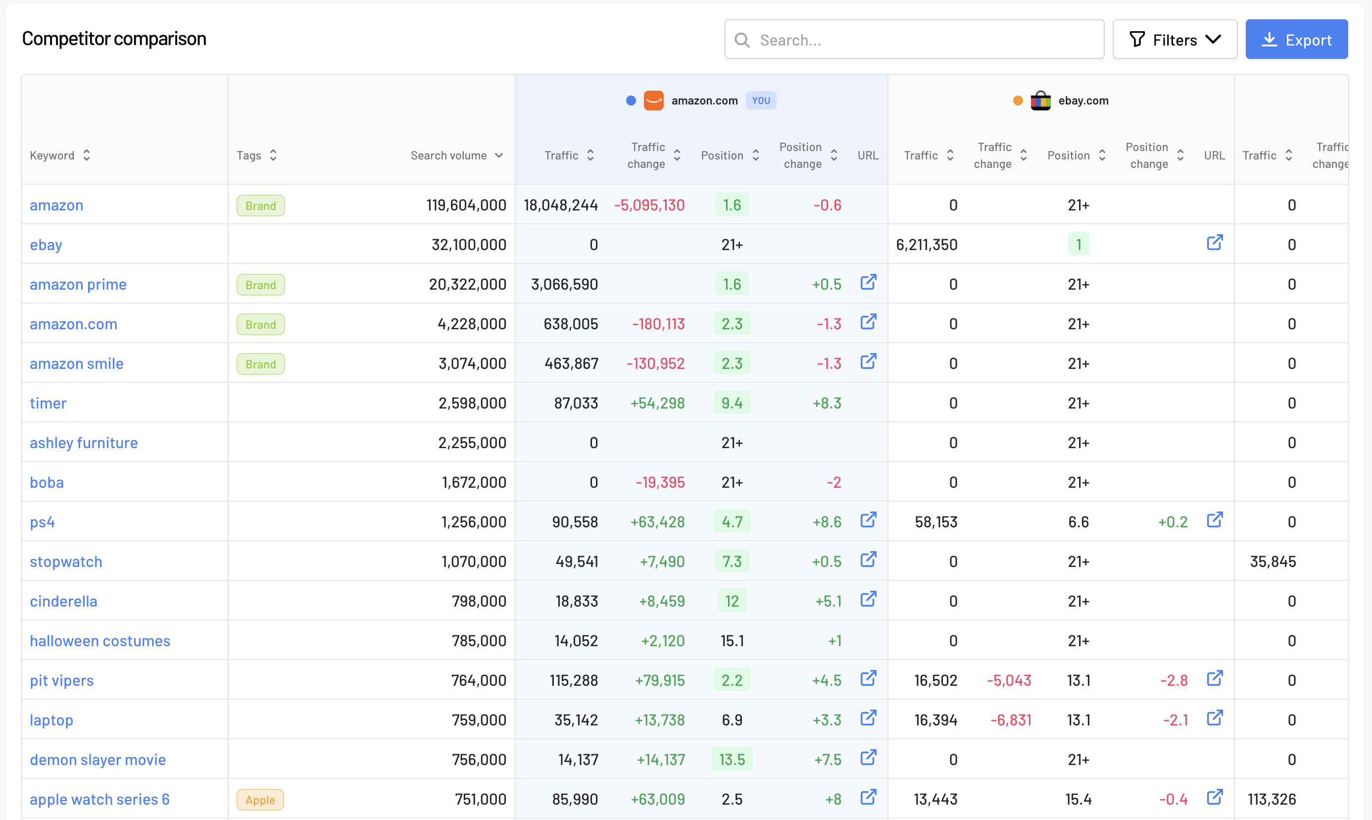
Task: Click the blue amazon.com color dot
Action: coord(631,101)
